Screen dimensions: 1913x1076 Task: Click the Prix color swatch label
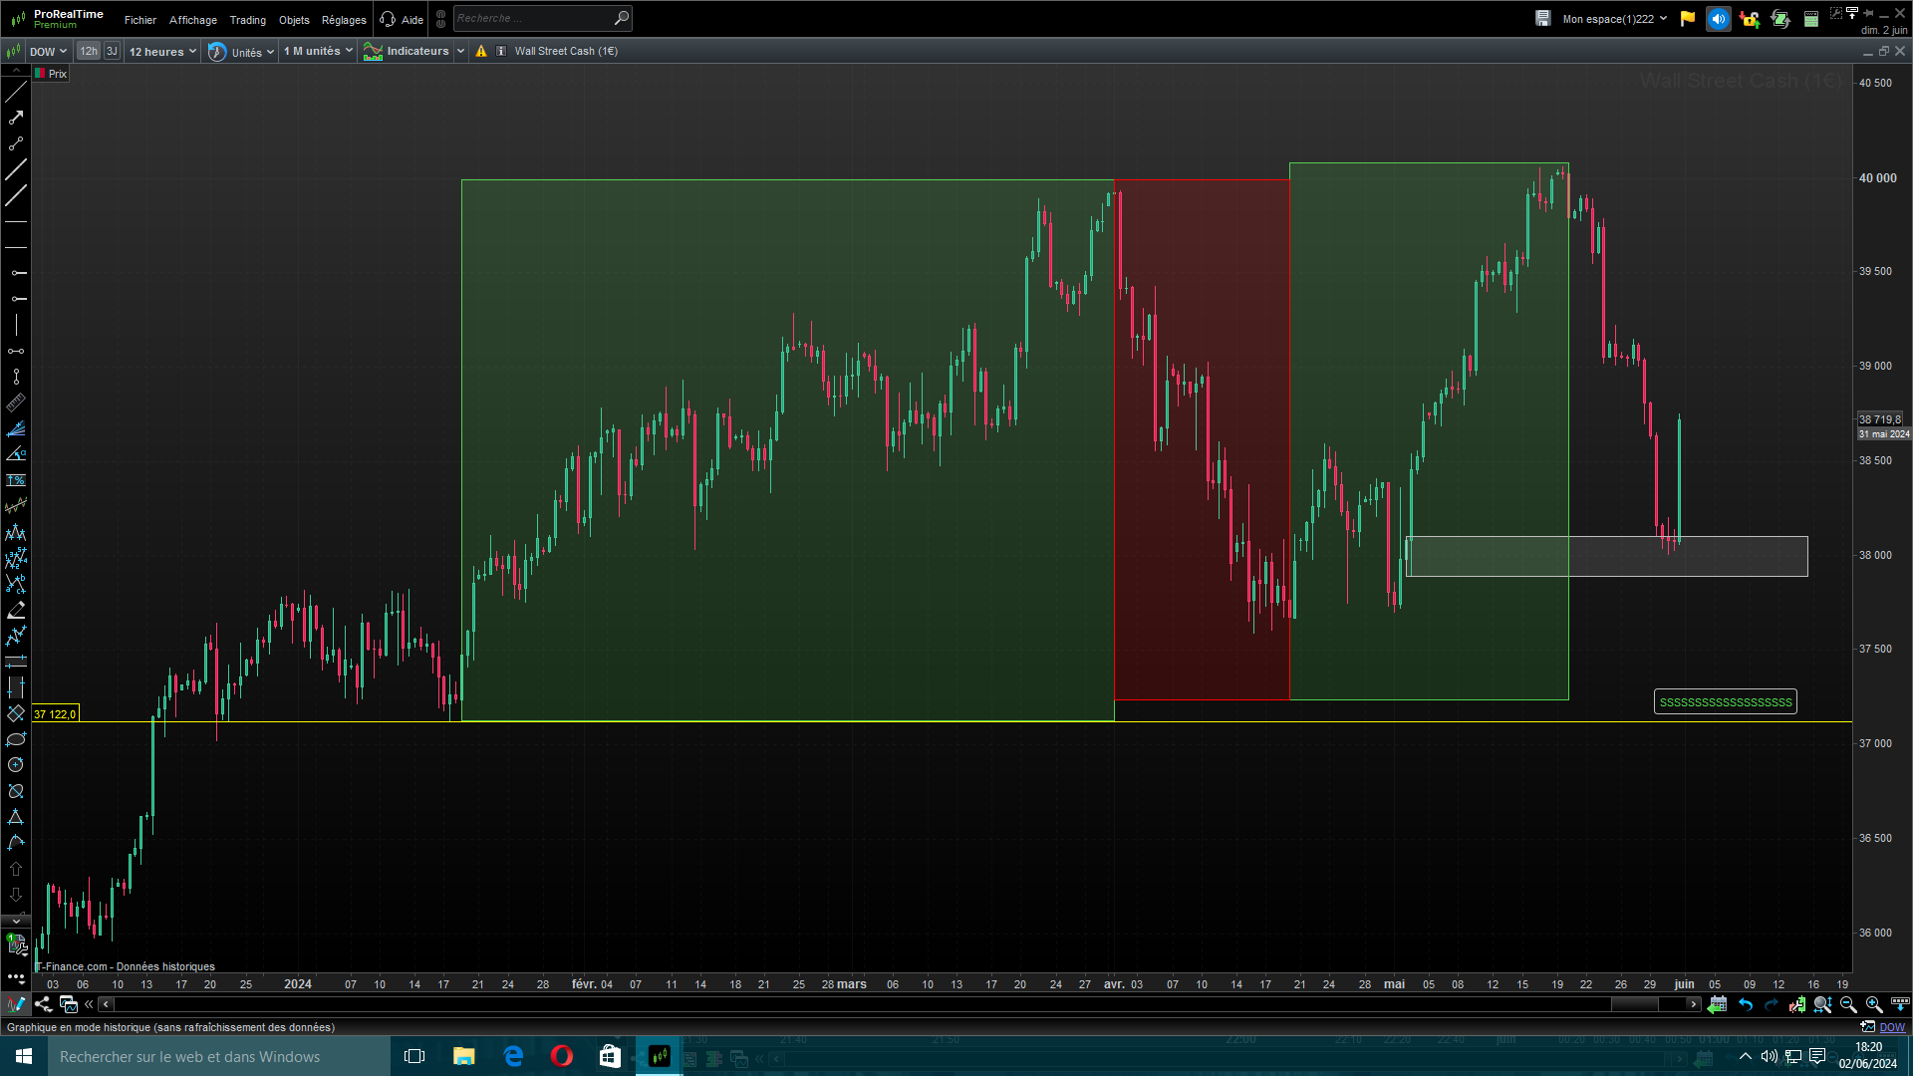point(51,74)
